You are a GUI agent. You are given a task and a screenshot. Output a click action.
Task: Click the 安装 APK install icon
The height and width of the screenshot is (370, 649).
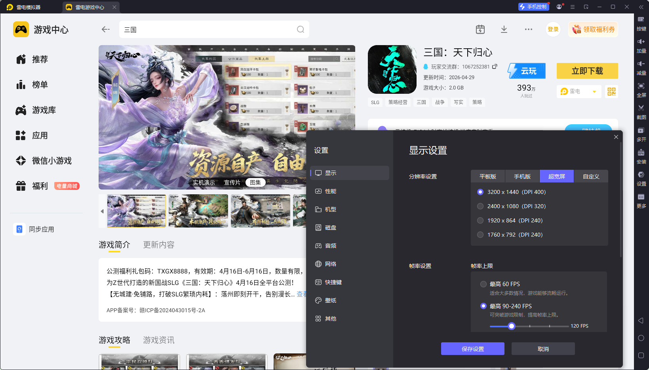point(641,156)
